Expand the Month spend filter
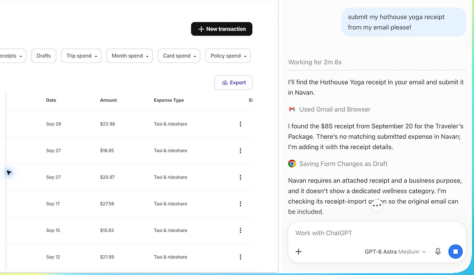474x275 pixels. 129,56
